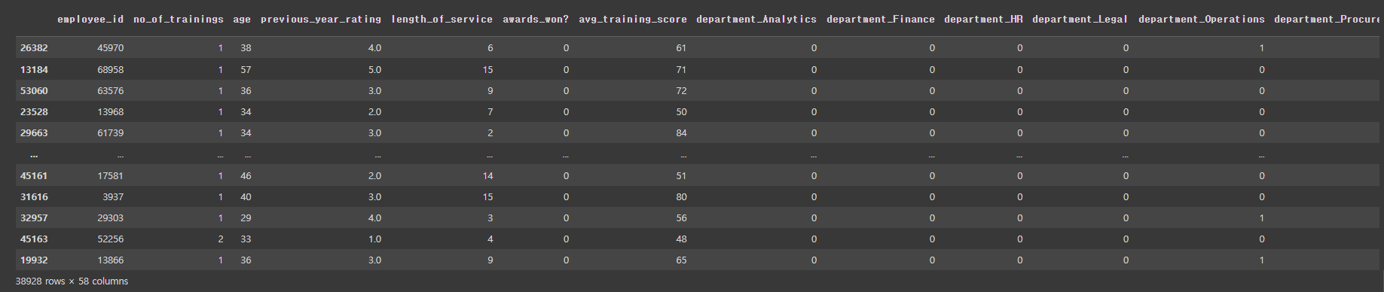Select row index 45161
The height and width of the screenshot is (292, 1384).
tap(34, 175)
